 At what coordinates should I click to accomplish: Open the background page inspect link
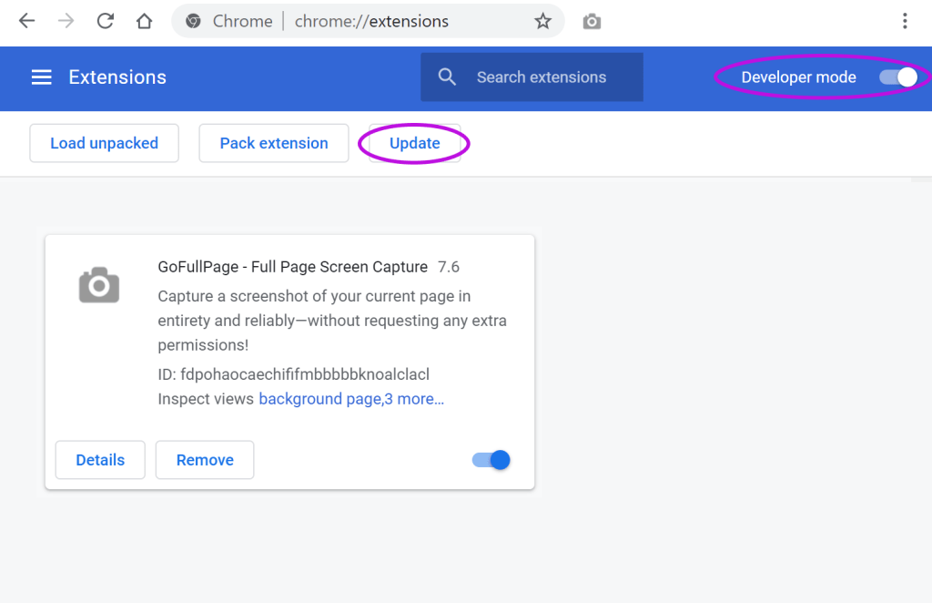pyautogui.click(x=319, y=398)
